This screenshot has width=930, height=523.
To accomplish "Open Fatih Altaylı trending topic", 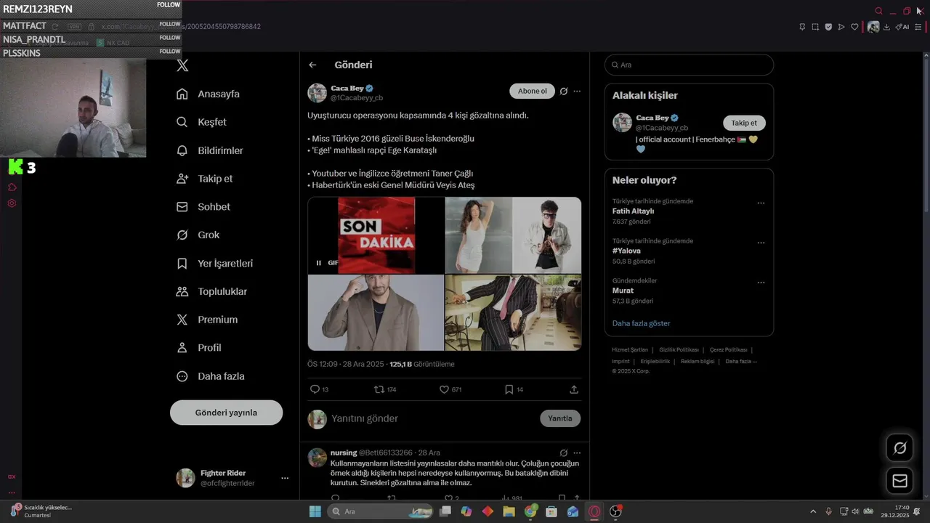I will (x=634, y=211).
